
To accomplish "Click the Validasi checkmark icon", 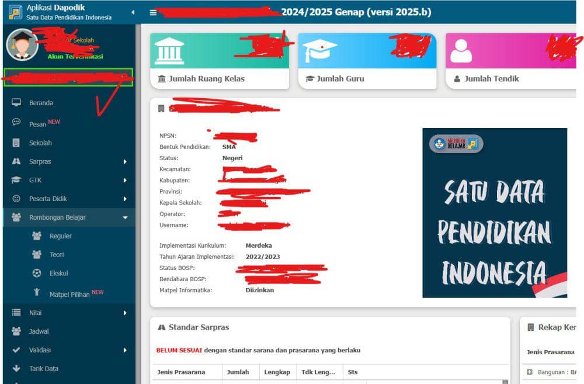I will tap(16, 350).
